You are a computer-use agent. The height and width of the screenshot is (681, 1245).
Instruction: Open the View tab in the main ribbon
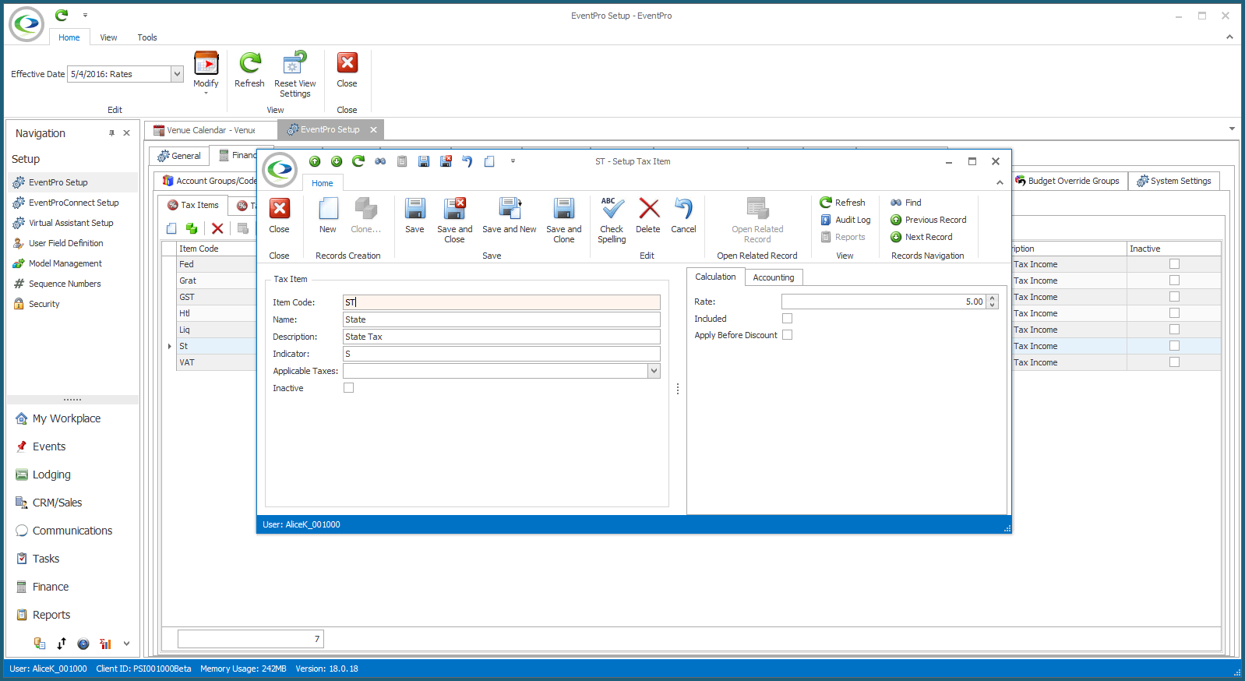(x=108, y=37)
